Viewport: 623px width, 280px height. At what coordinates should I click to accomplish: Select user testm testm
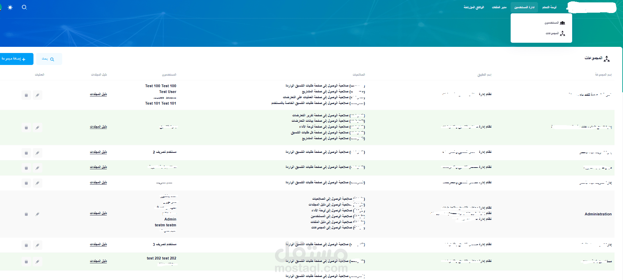click(165, 225)
